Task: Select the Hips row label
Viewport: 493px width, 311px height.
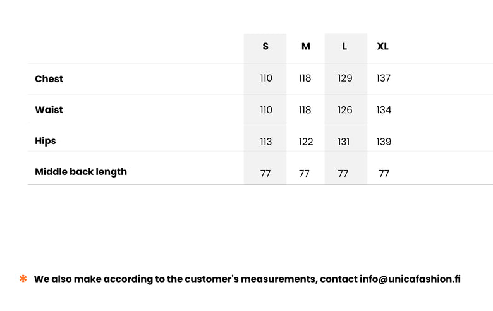Action: coord(46,141)
